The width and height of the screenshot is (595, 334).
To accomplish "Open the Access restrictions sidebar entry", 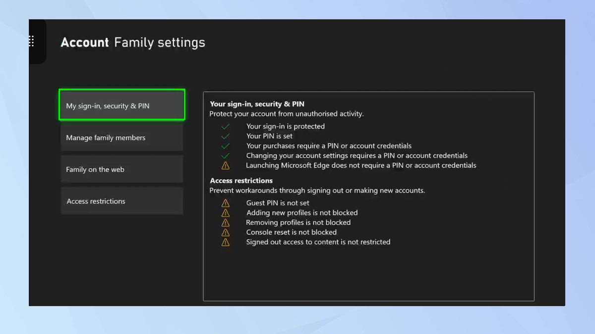I will click(121, 201).
